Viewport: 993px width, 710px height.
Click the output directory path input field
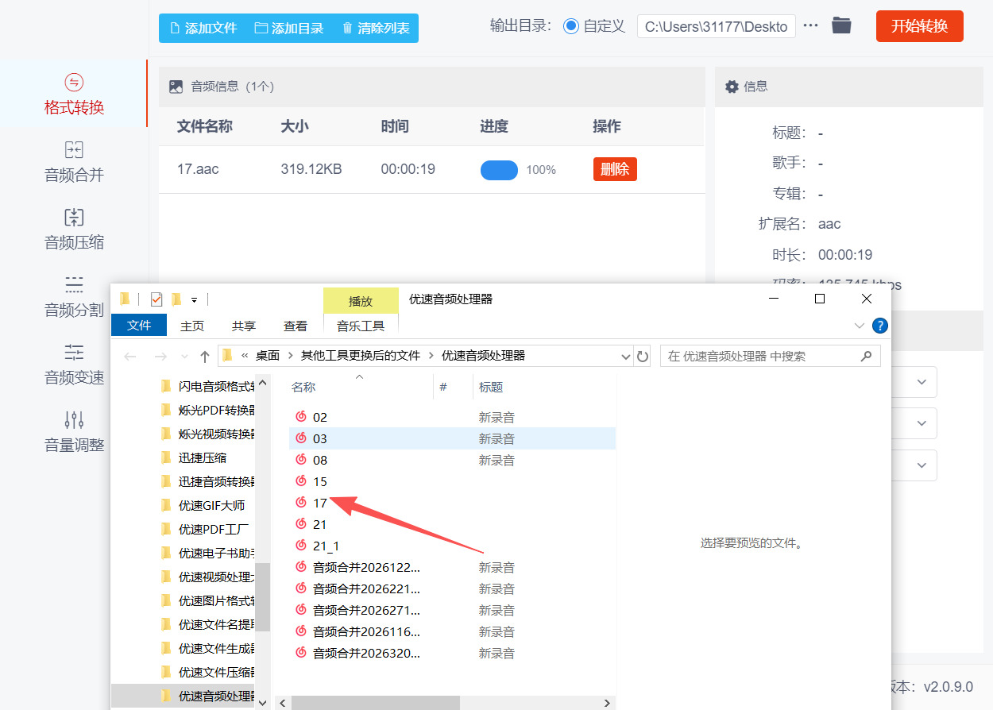click(x=715, y=25)
